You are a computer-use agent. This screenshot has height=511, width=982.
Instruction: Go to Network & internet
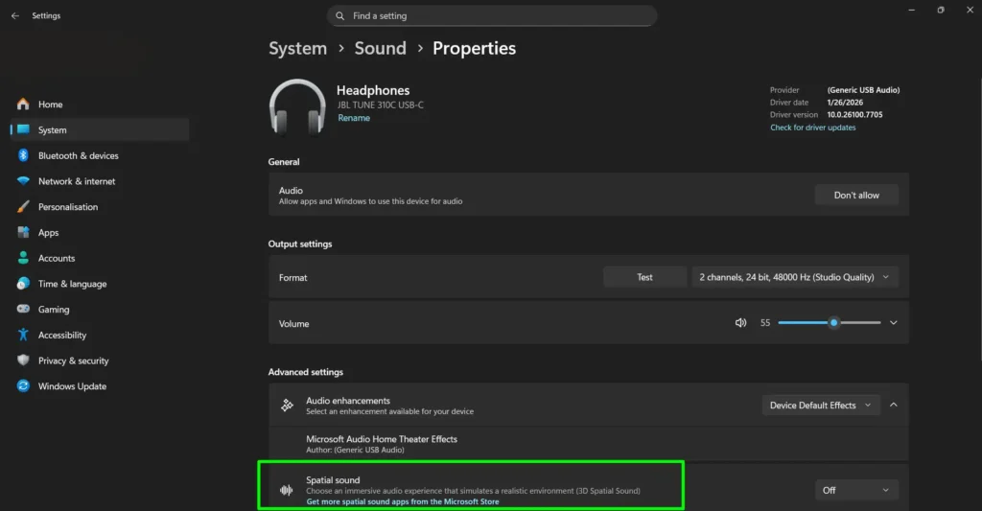coord(100,181)
